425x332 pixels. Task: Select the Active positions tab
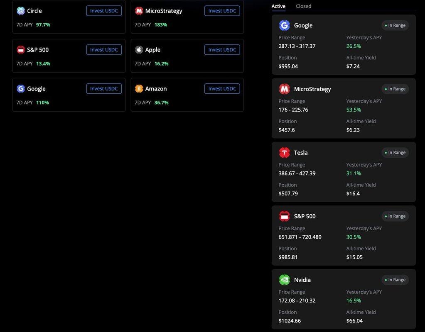pos(278,6)
